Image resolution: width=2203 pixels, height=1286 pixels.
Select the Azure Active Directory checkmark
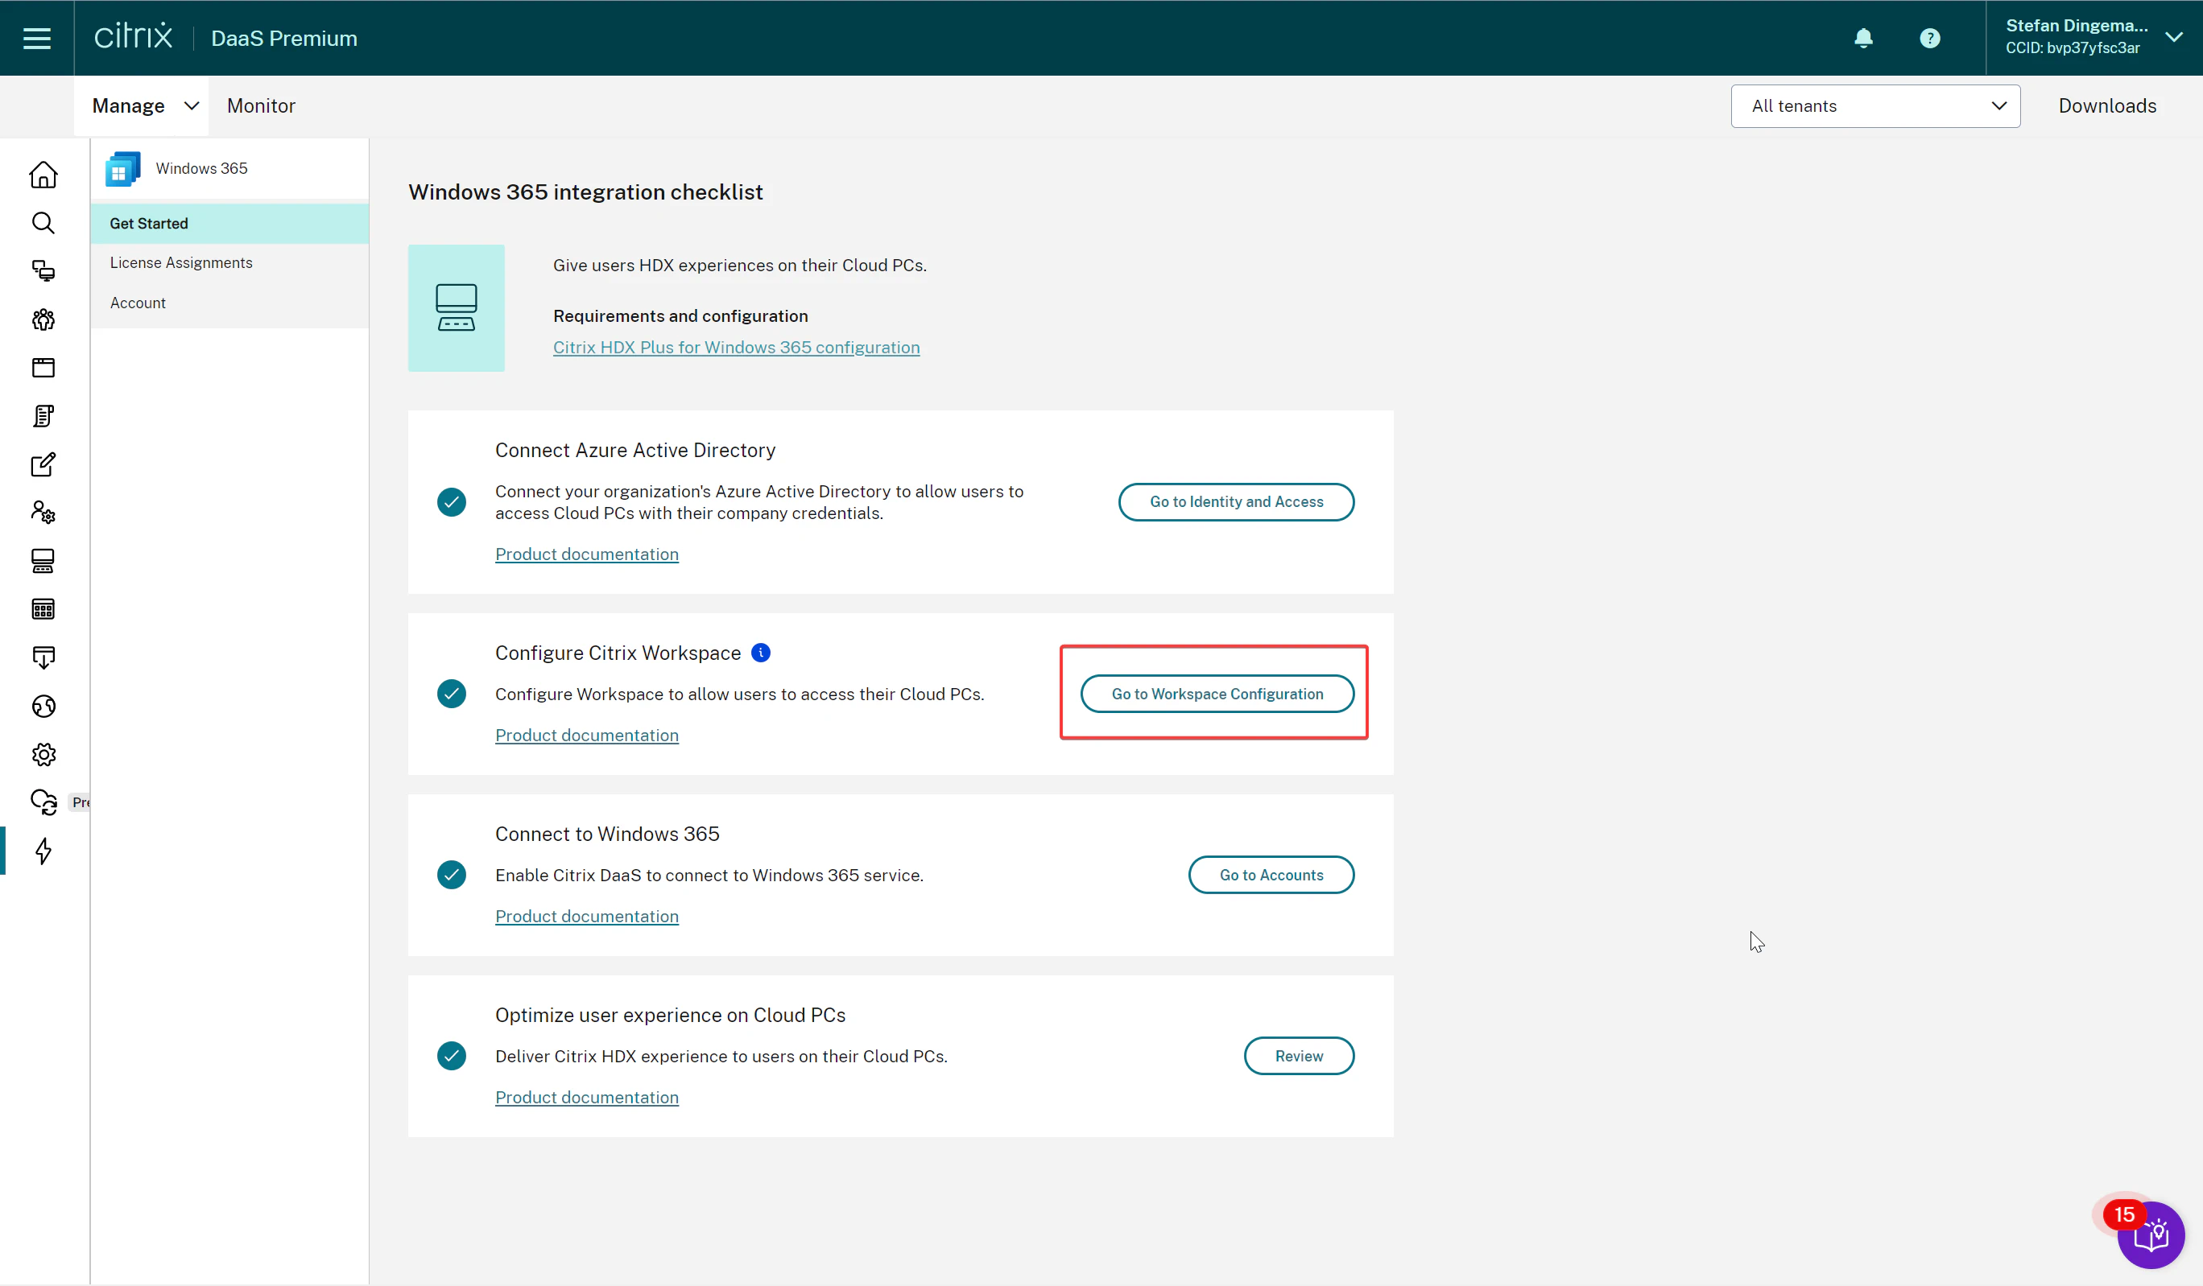click(452, 502)
